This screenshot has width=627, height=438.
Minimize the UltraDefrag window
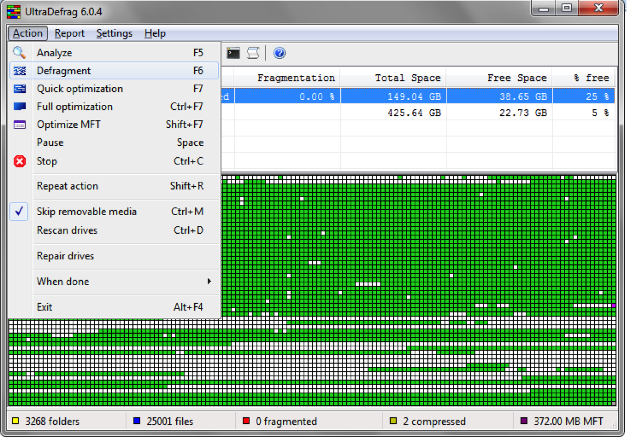[543, 8]
